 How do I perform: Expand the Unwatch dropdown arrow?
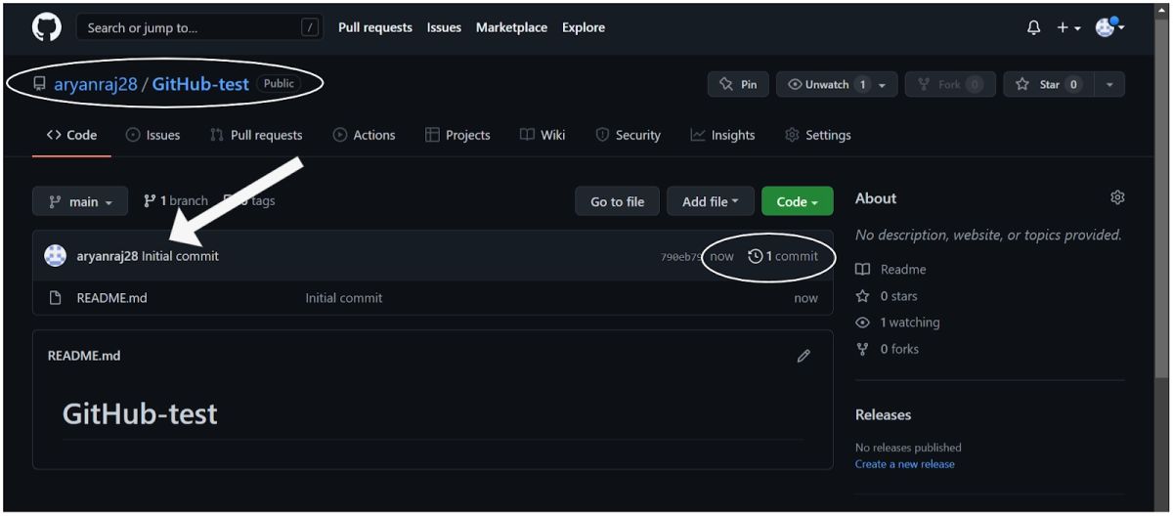(883, 84)
